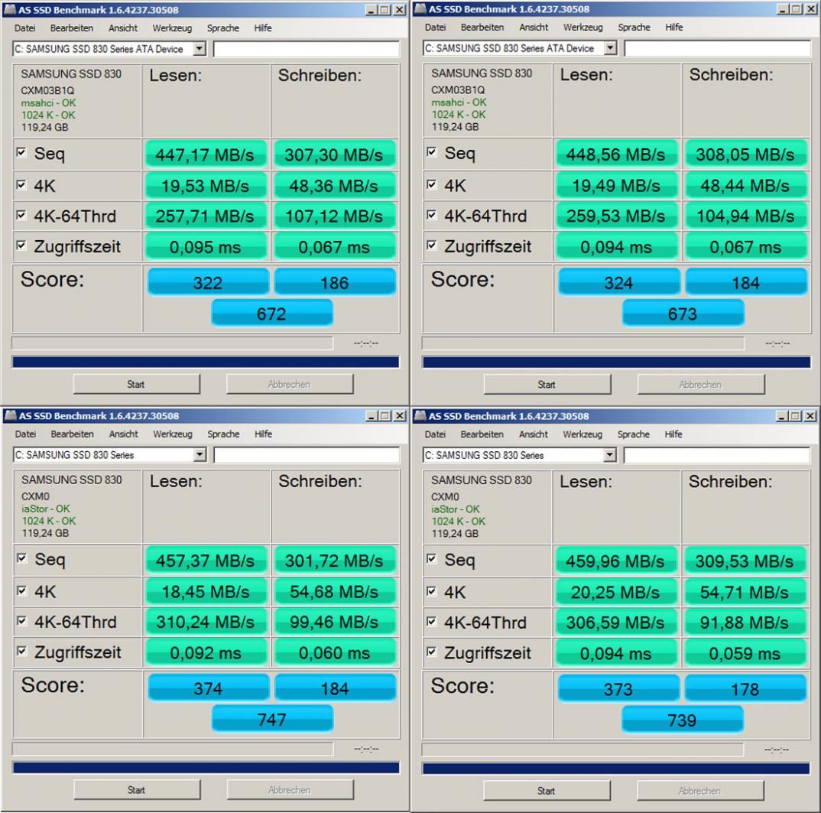This screenshot has width=821, height=813.
Task: Disable 4K-64Thrd test in the 673 score window
Action: [432, 215]
